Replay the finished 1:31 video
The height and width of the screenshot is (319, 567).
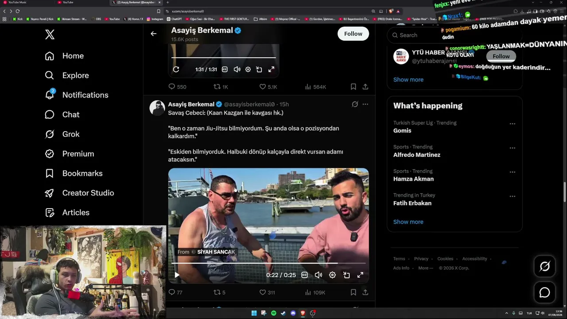176,69
